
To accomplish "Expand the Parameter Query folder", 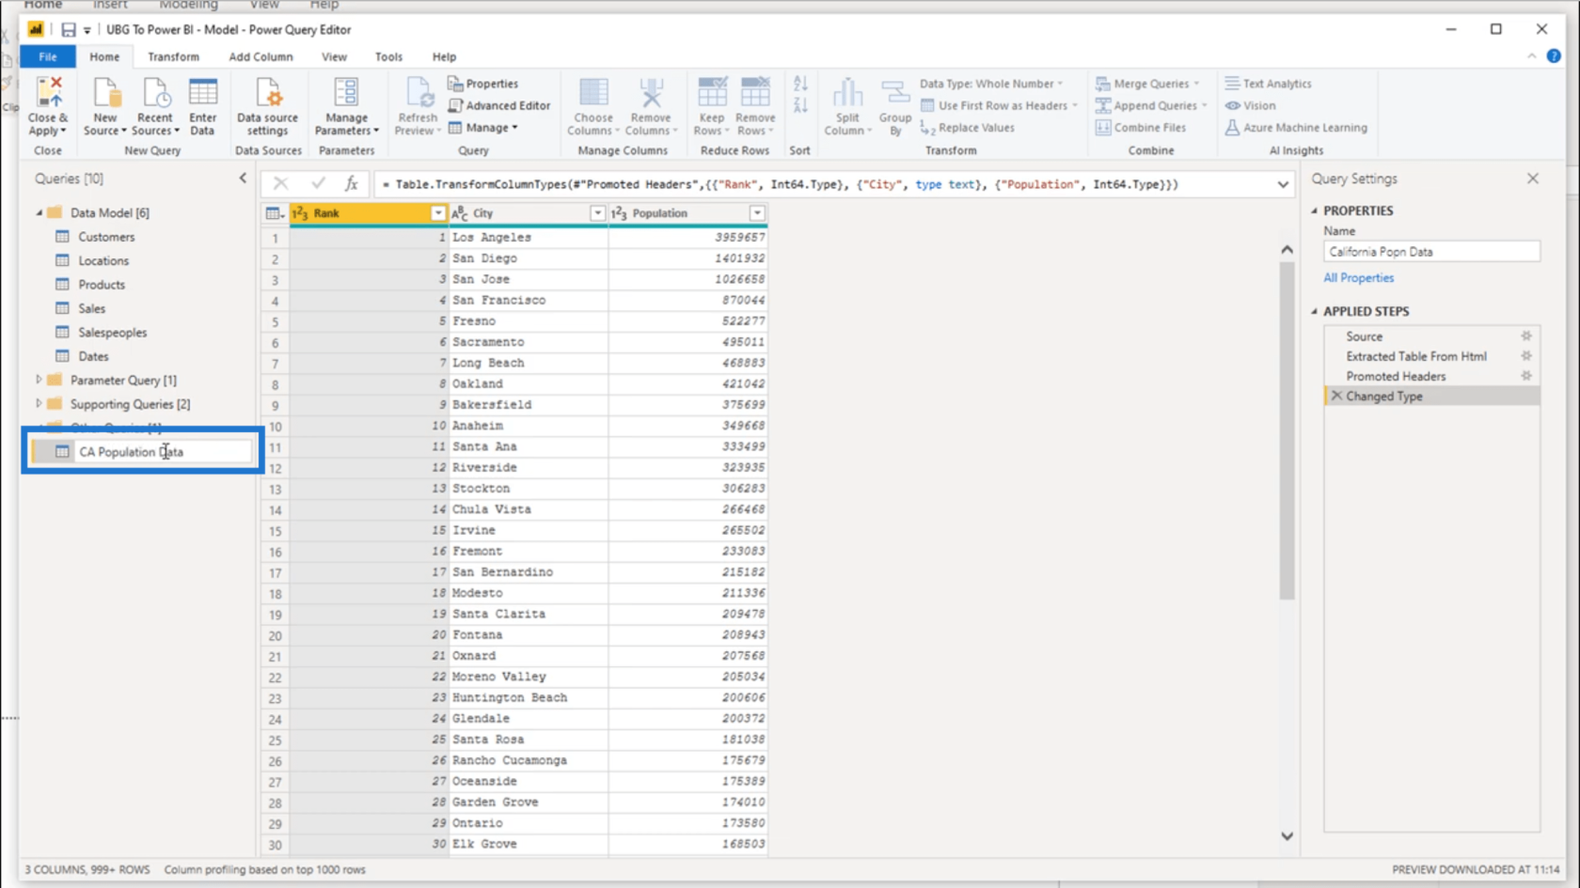I will pyautogui.click(x=39, y=380).
